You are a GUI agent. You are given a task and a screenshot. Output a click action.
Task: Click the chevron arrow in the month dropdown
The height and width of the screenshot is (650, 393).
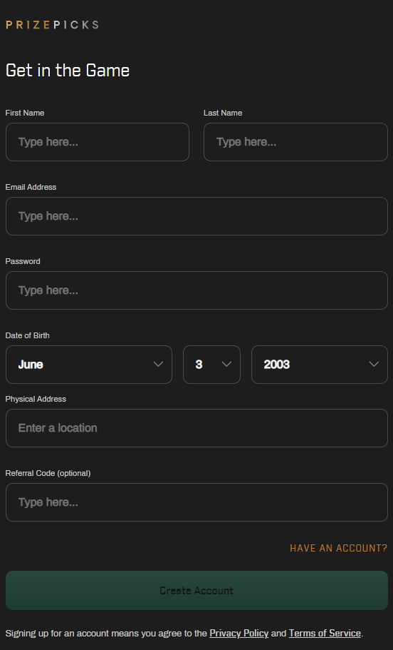[x=158, y=364]
